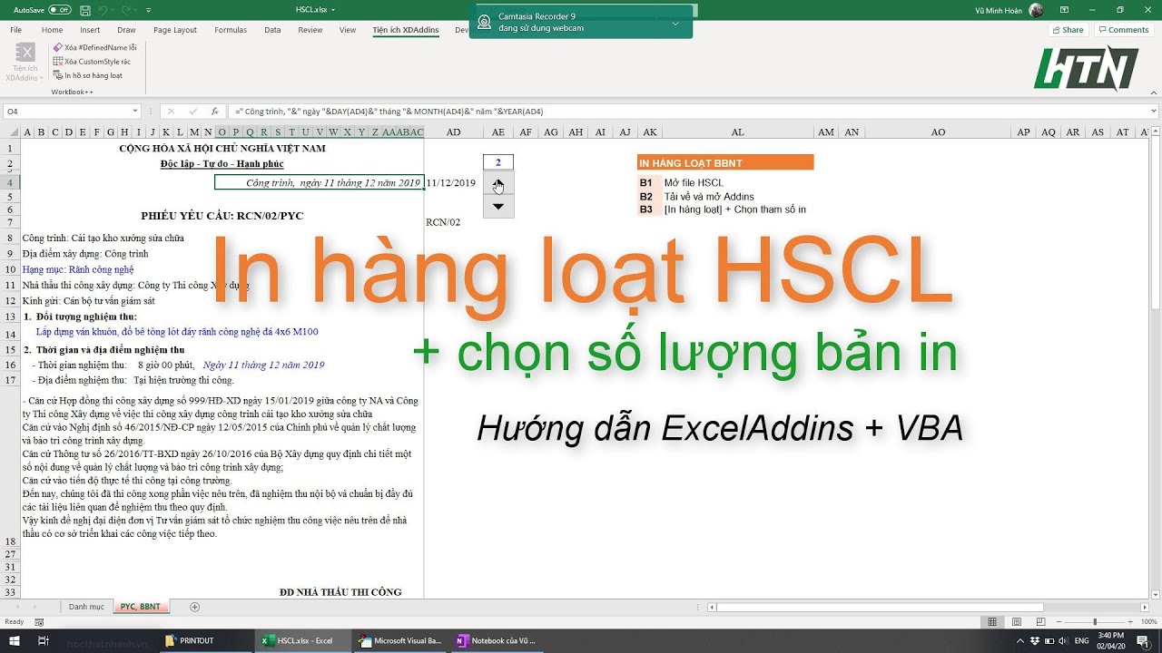Click the spinner down arrow
The width and height of the screenshot is (1162, 653).
click(x=498, y=207)
